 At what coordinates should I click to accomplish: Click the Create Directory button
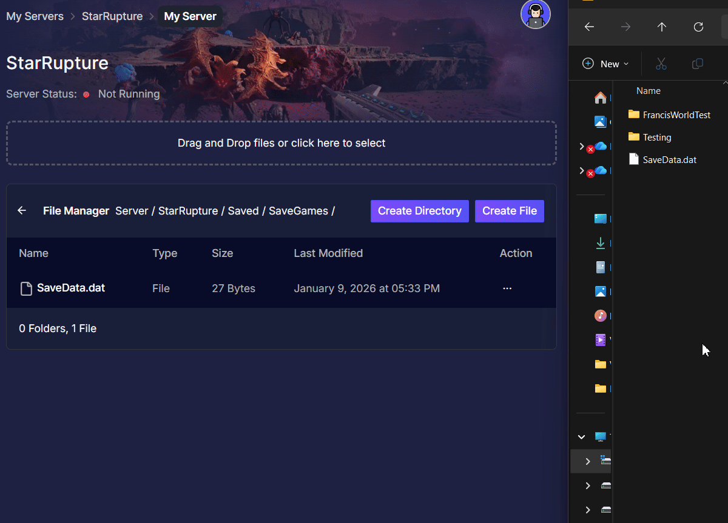(419, 211)
